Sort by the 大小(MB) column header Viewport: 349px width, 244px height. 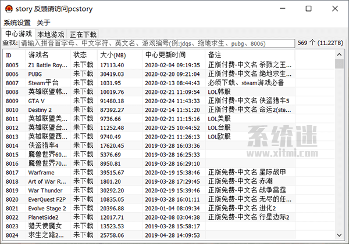coord(120,55)
